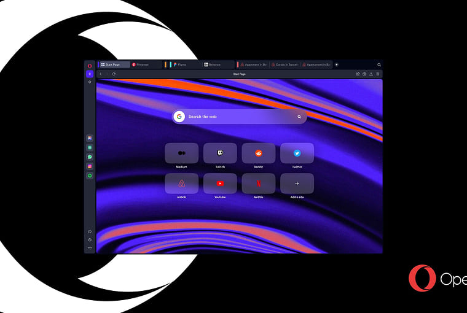The height and width of the screenshot is (313, 467).
Task: Open the history clock icon in sidebar
Action: (x=90, y=239)
